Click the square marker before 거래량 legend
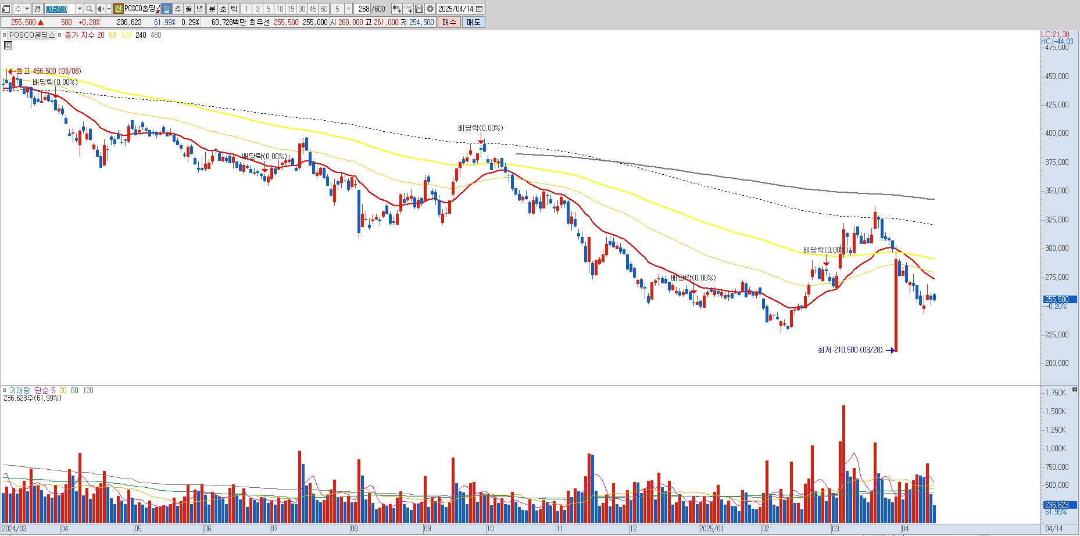 [5, 390]
